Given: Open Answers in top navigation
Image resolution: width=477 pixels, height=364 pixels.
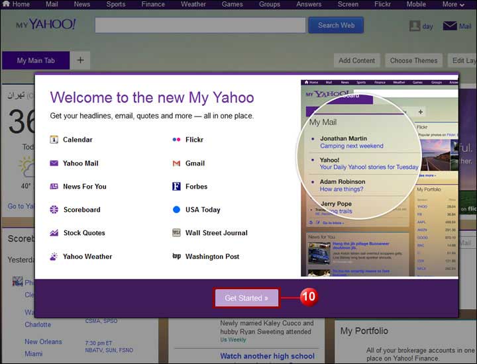Looking at the screenshot, I should point(309,4).
